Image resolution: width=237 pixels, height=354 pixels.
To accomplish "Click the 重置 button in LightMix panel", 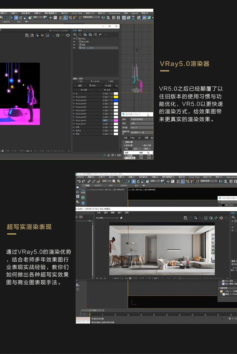I will pyautogui.click(x=80, y=86).
